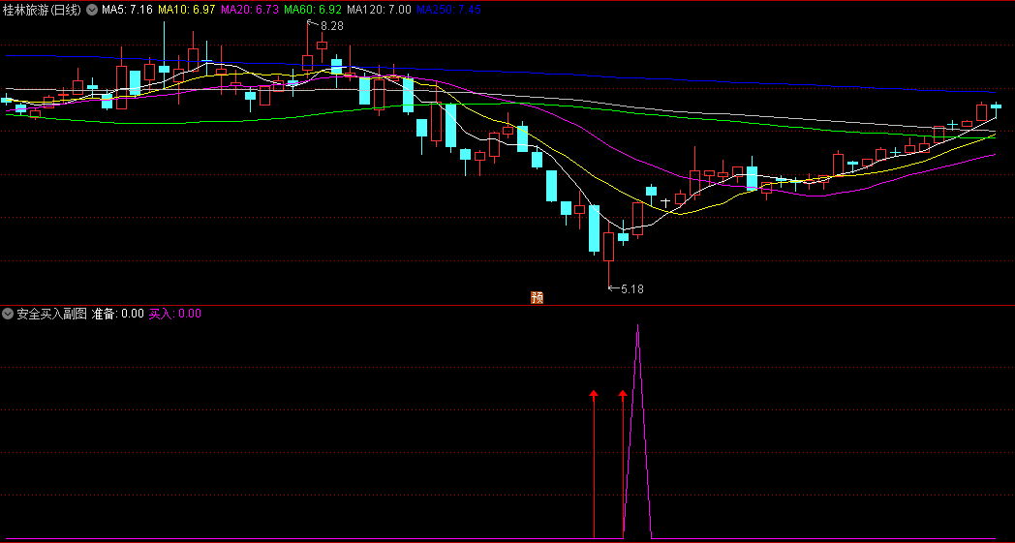Click the 8.28 high price label

[x=332, y=26]
